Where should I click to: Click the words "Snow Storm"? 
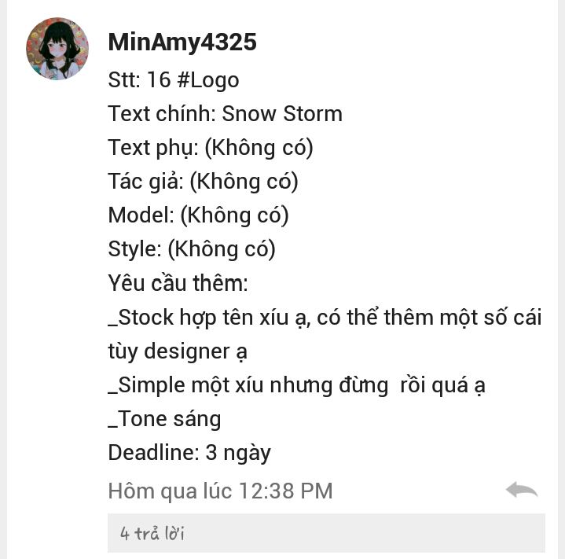coord(282,114)
